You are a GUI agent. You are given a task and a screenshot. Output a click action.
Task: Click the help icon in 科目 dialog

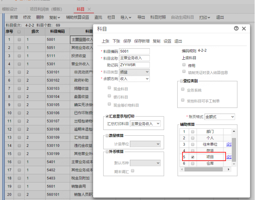pos(236,29)
